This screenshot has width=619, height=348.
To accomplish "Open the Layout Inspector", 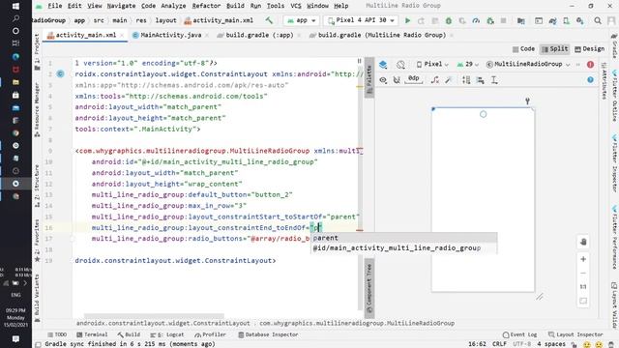I will [x=575, y=334].
